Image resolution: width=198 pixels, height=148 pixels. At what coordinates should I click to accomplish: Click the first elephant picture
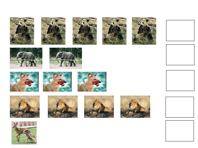pos(26,58)
